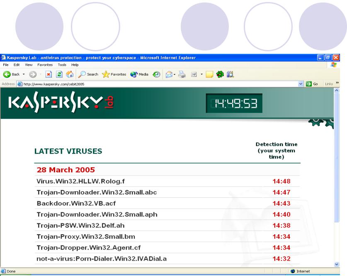Click the scroll down arrow of the page
The height and width of the screenshot is (276, 347).
[x=337, y=264]
